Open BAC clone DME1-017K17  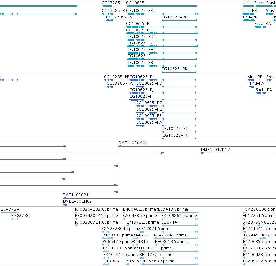tap(215, 150)
